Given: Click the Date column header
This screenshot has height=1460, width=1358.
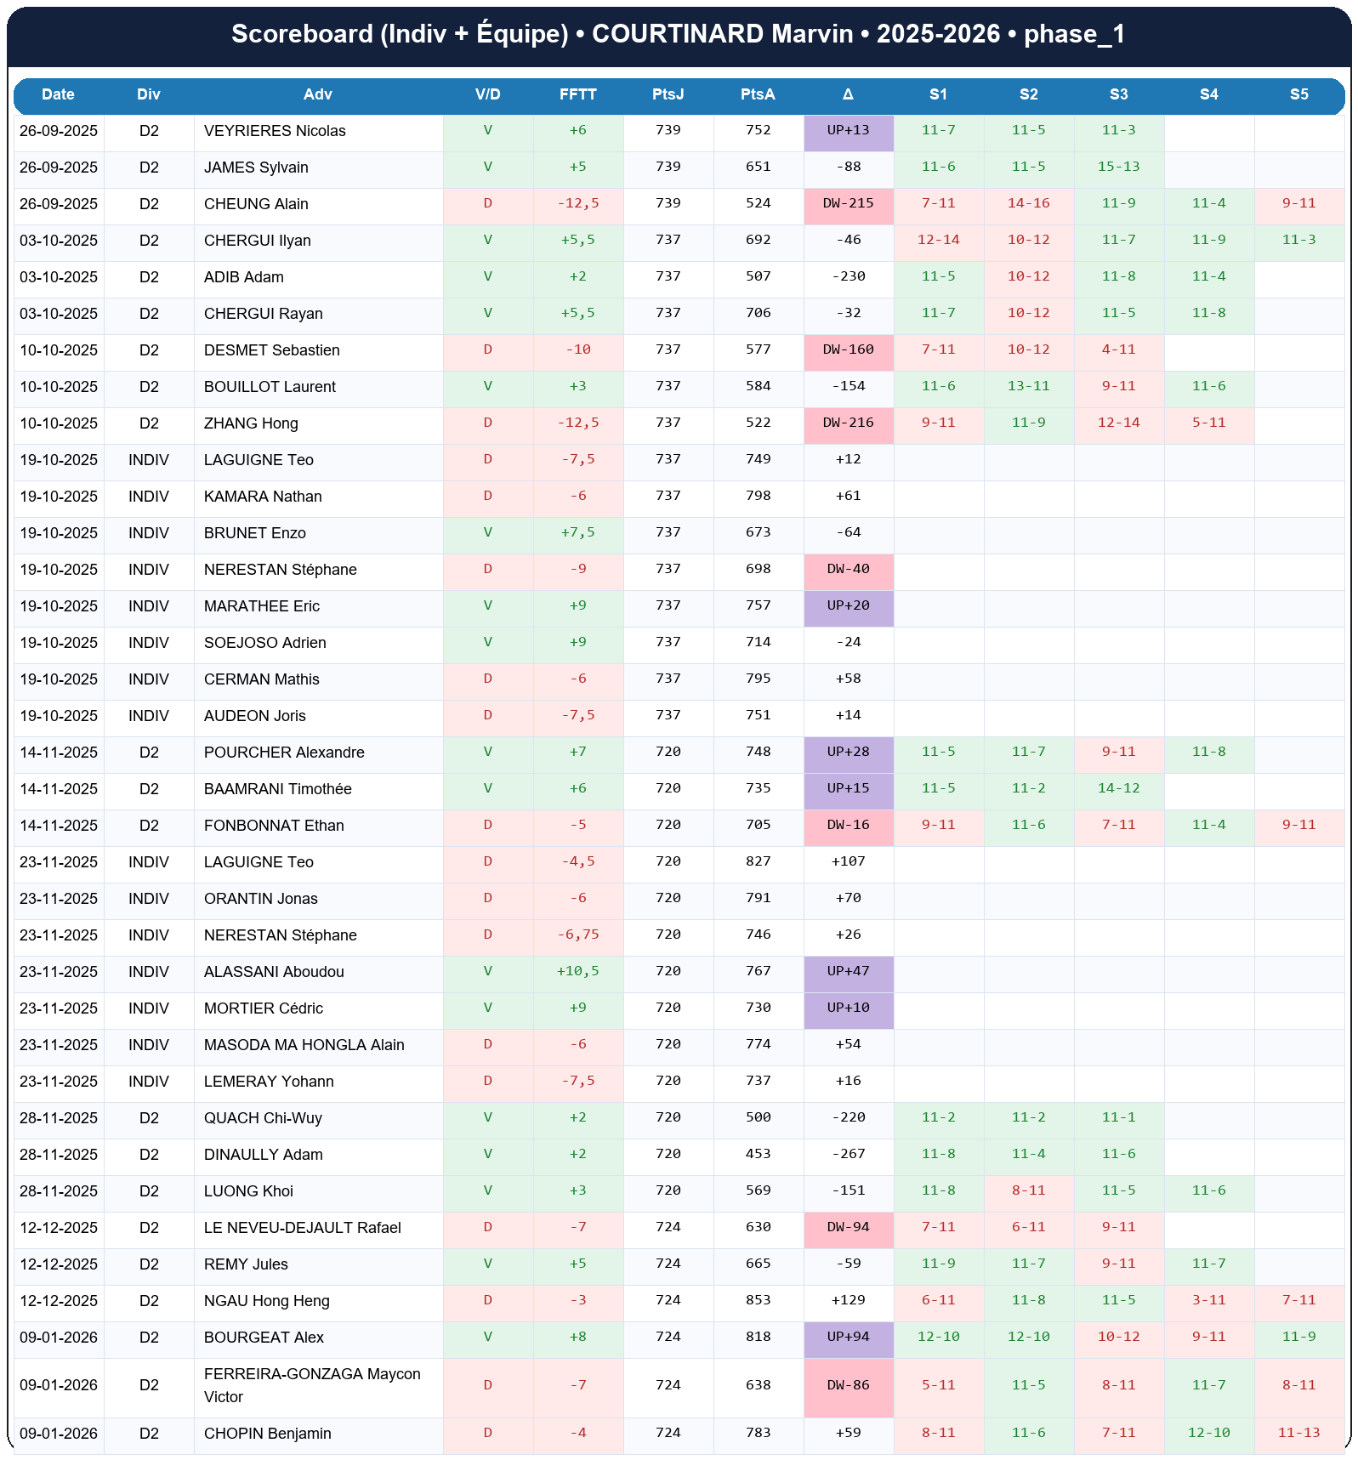Looking at the screenshot, I should pyautogui.click(x=58, y=94).
